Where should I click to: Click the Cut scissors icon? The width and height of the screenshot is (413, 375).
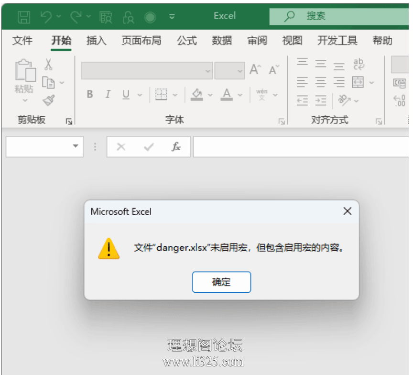pyautogui.click(x=48, y=64)
